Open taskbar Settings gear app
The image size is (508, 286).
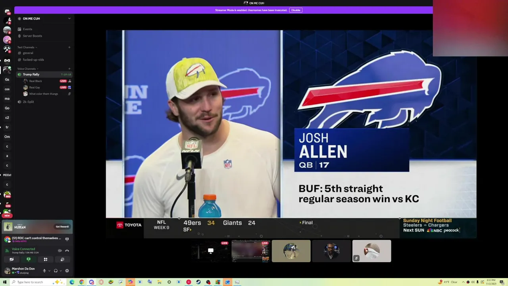coord(169,282)
